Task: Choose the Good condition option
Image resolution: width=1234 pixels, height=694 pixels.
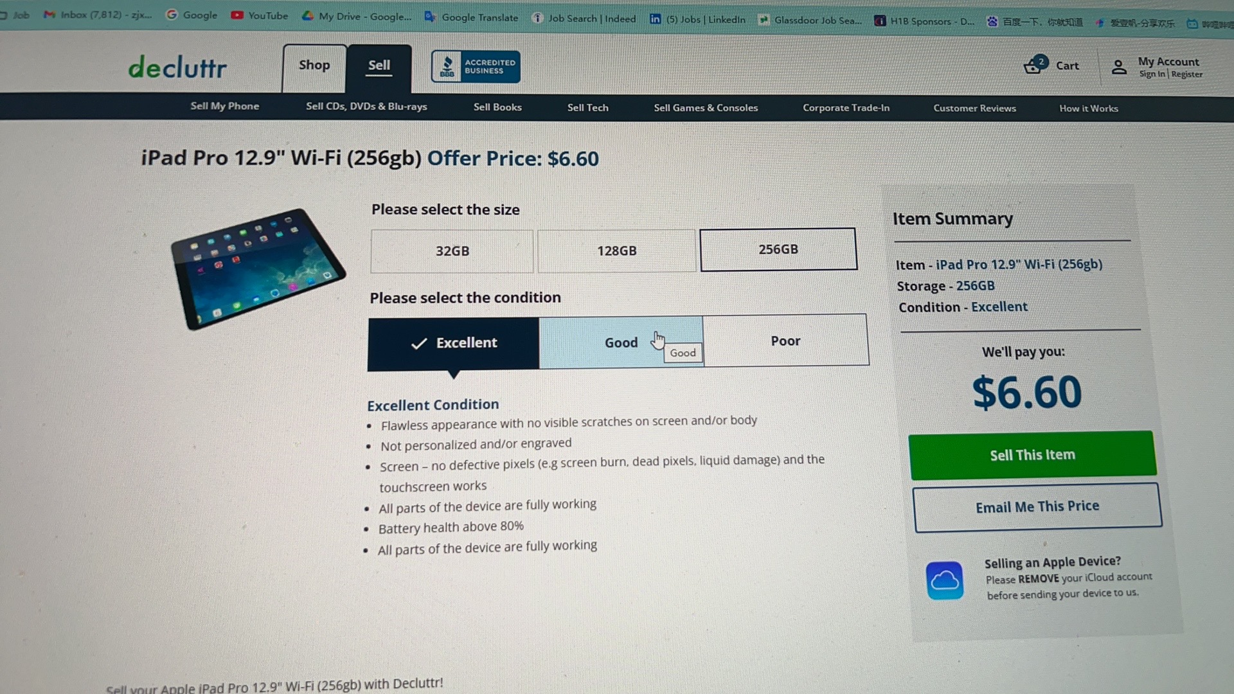Action: click(x=621, y=343)
